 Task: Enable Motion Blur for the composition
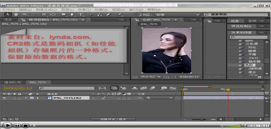pos(152,88)
